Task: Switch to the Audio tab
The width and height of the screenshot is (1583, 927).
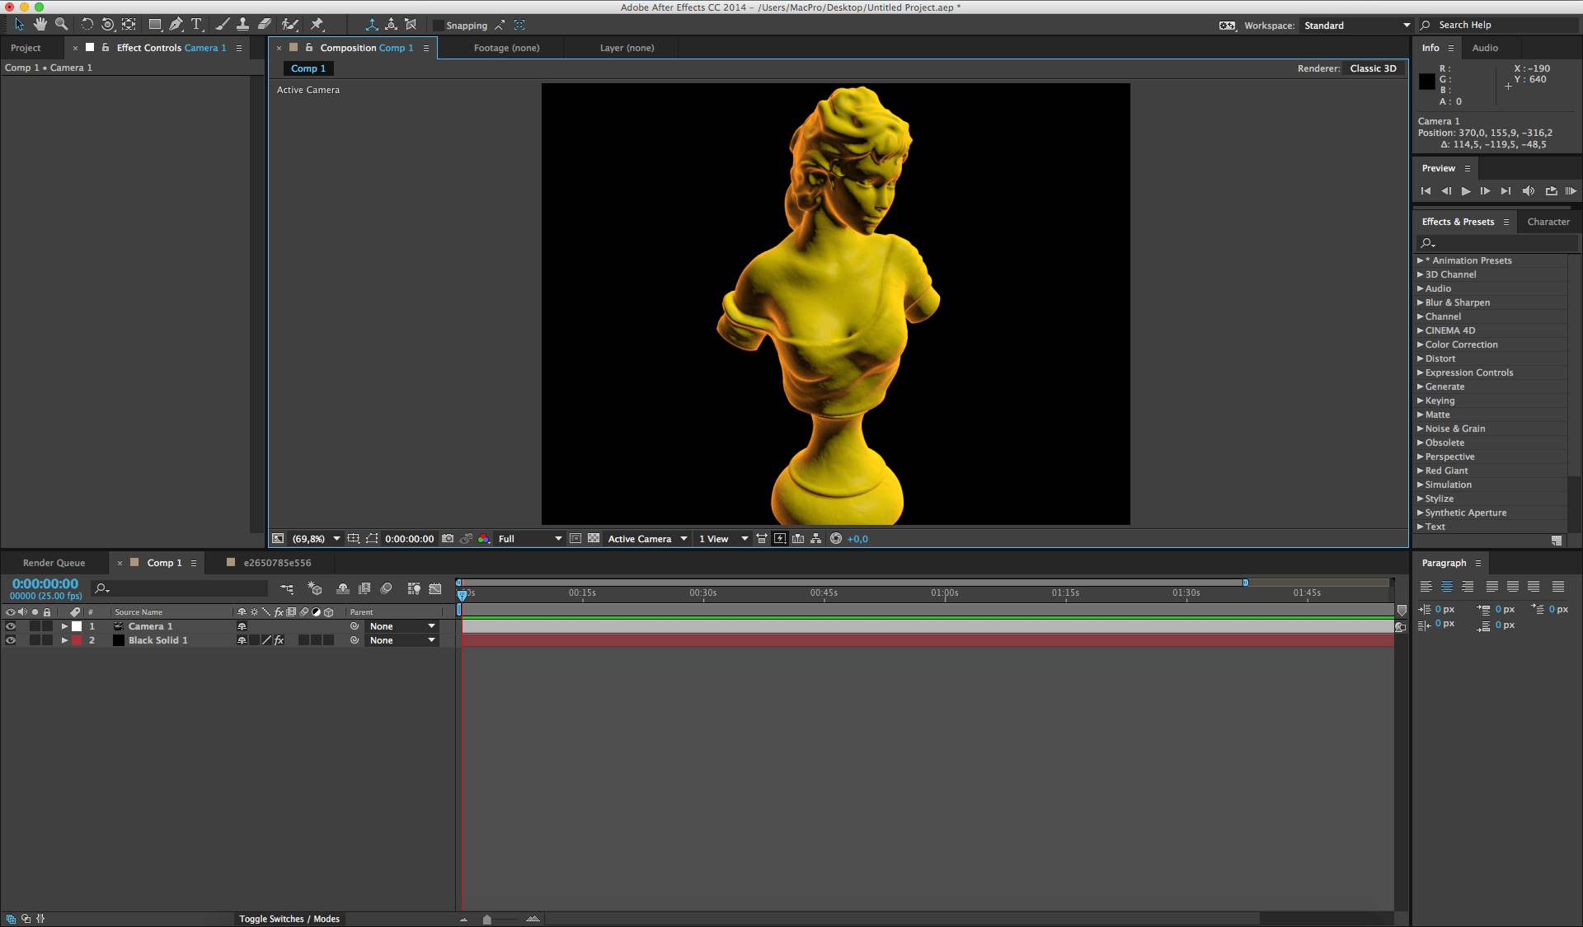Action: click(x=1485, y=48)
